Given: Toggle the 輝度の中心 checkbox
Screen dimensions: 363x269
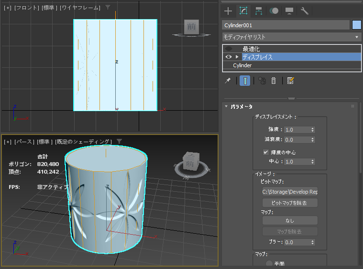Looking at the screenshot, I should 266,152.
